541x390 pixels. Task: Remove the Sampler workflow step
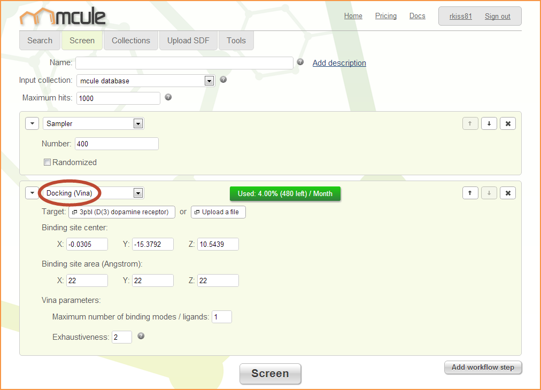pyautogui.click(x=508, y=123)
